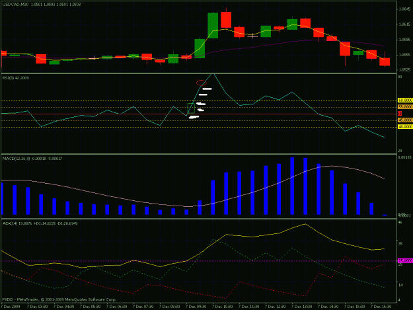Click the 7 Dec 08:30 time label
The image size is (413, 310).
tap(169, 307)
